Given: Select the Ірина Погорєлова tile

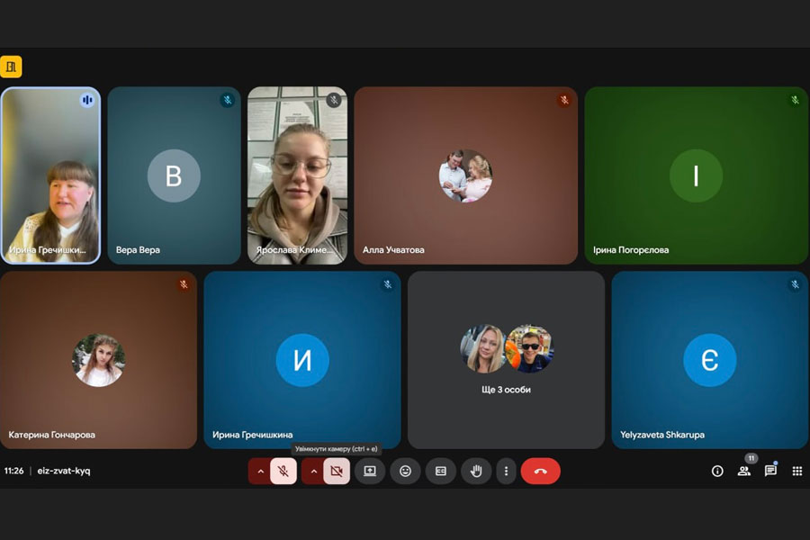Looking at the screenshot, I should click(x=697, y=175).
